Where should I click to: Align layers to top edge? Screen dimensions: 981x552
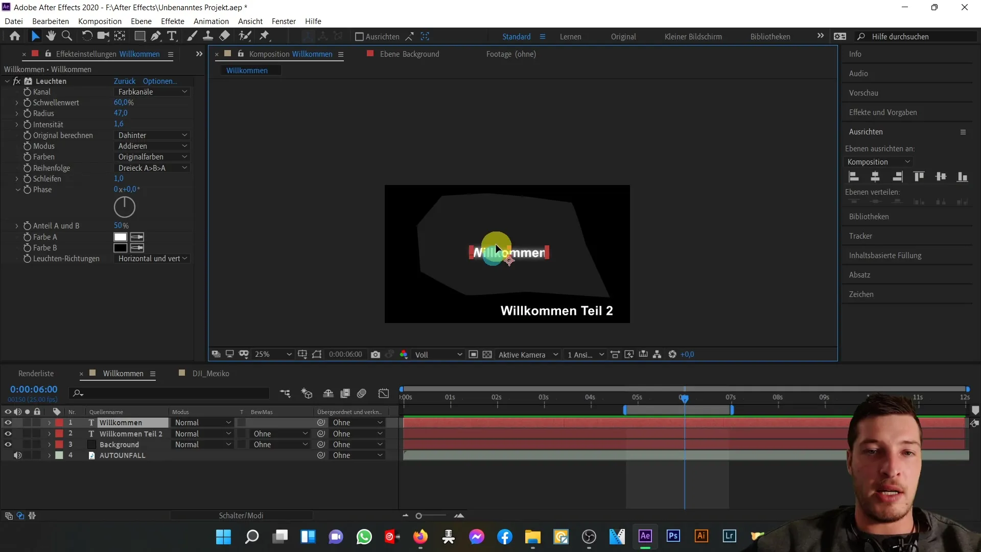tap(919, 177)
